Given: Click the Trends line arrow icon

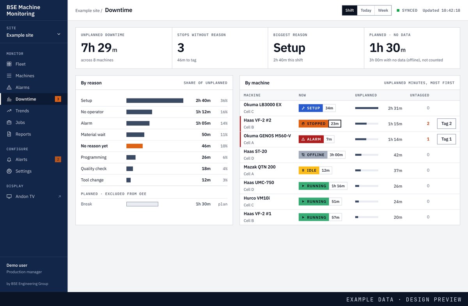Looking at the screenshot, I should pos(9,111).
